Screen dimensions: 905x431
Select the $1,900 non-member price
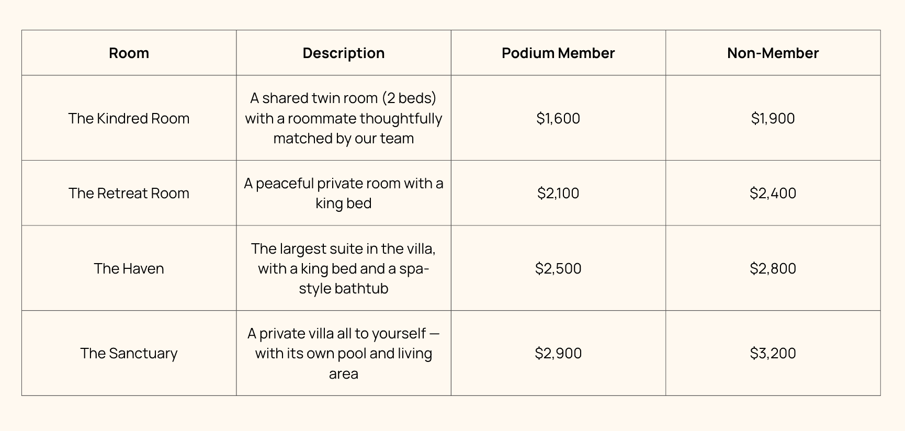773,118
